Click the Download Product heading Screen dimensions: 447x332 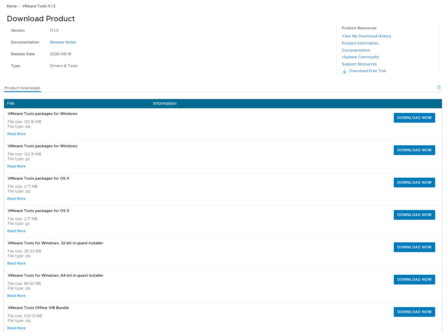tap(41, 19)
